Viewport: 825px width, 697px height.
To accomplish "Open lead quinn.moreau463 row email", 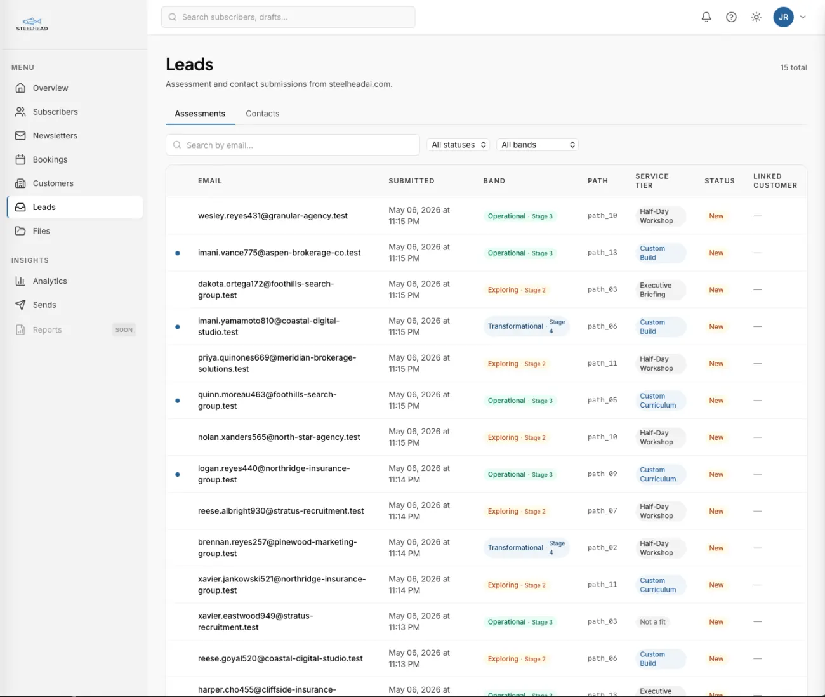I will 267,400.
